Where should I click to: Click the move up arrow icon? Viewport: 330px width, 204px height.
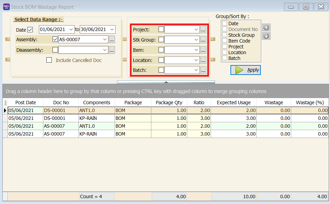(x=267, y=28)
